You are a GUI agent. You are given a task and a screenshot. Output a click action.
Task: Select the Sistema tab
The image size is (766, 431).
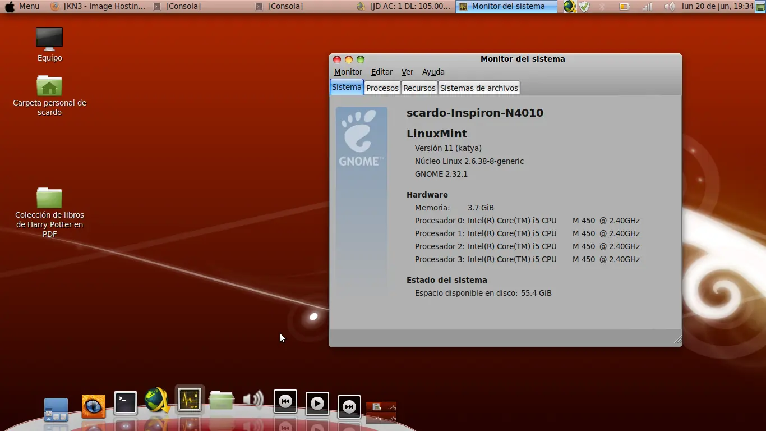click(347, 87)
